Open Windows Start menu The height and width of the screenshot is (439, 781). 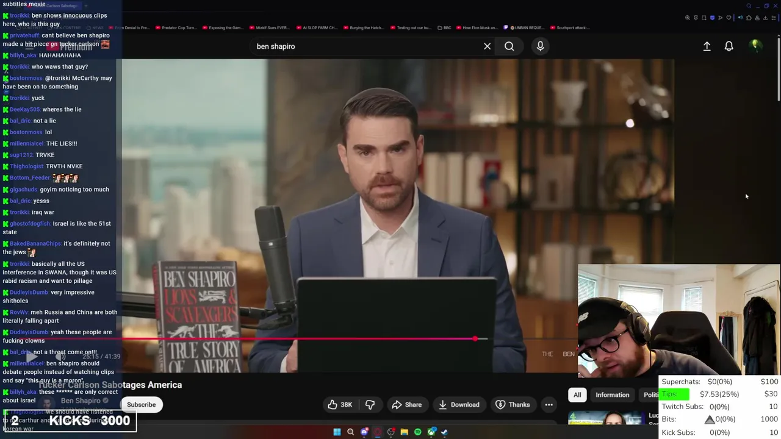click(337, 432)
